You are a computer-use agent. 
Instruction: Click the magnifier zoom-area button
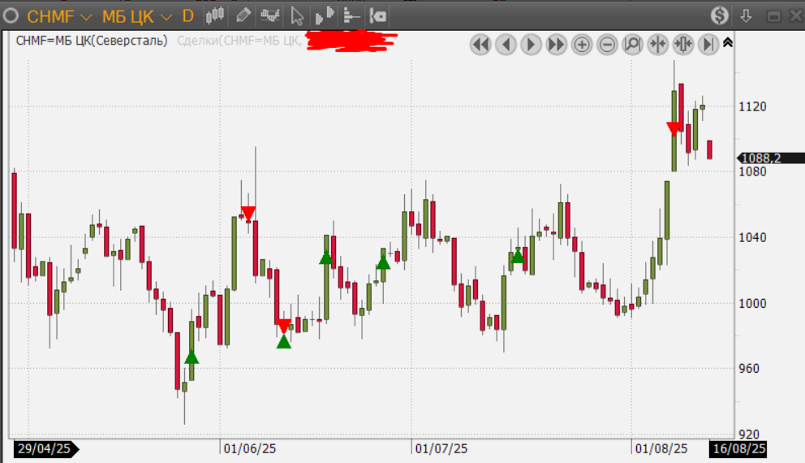(632, 45)
